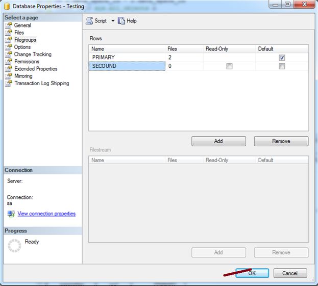Open the Mirroring page
318x286 pixels.
coord(23,76)
